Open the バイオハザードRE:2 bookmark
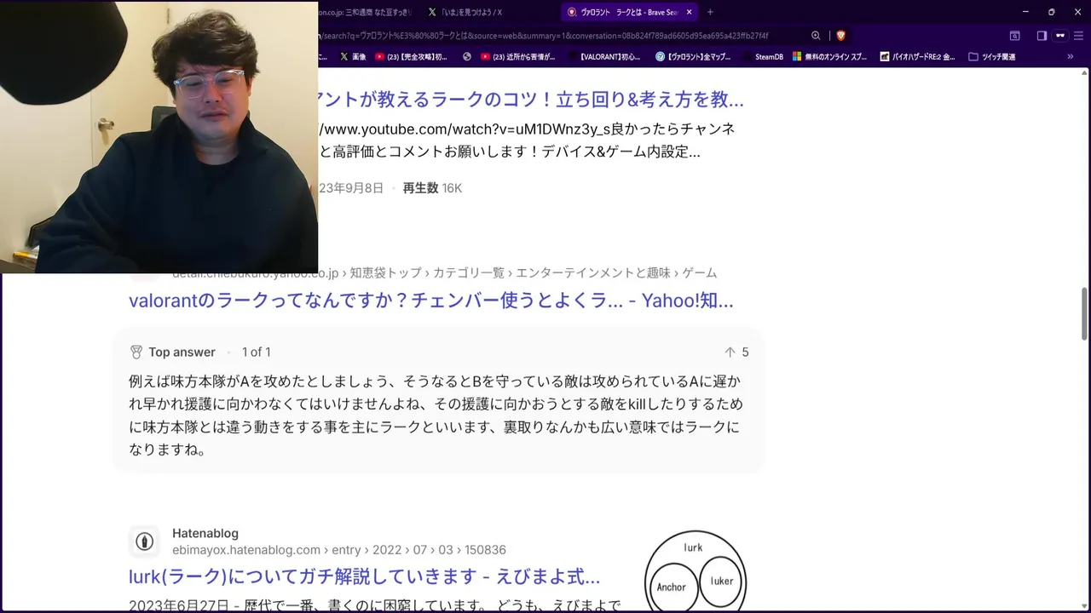 point(917,57)
